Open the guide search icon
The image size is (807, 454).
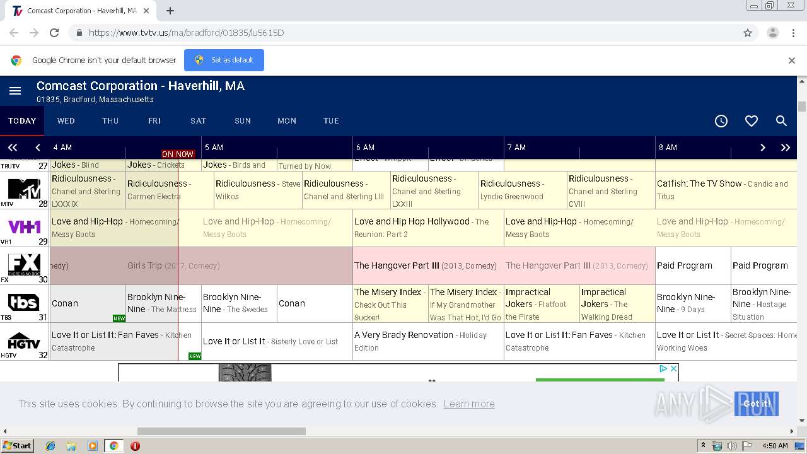pyautogui.click(x=782, y=121)
